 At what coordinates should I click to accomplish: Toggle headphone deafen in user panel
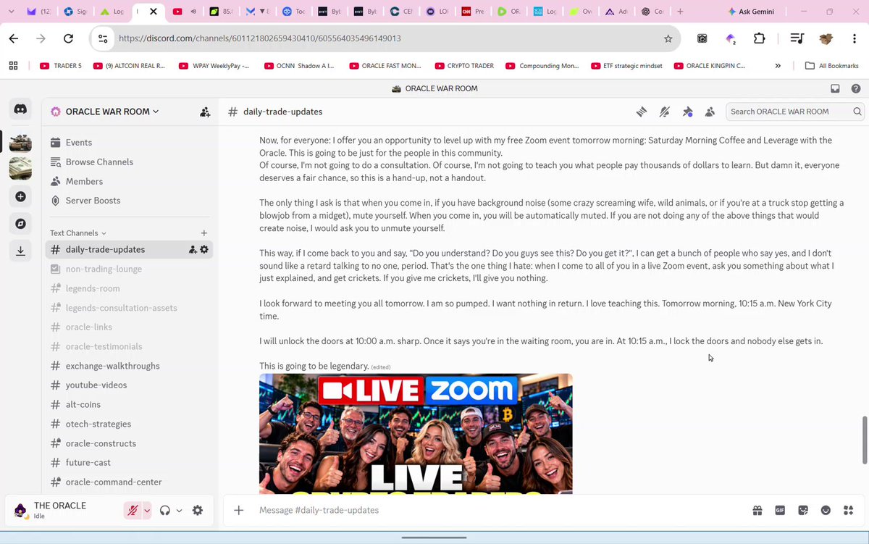point(165,510)
